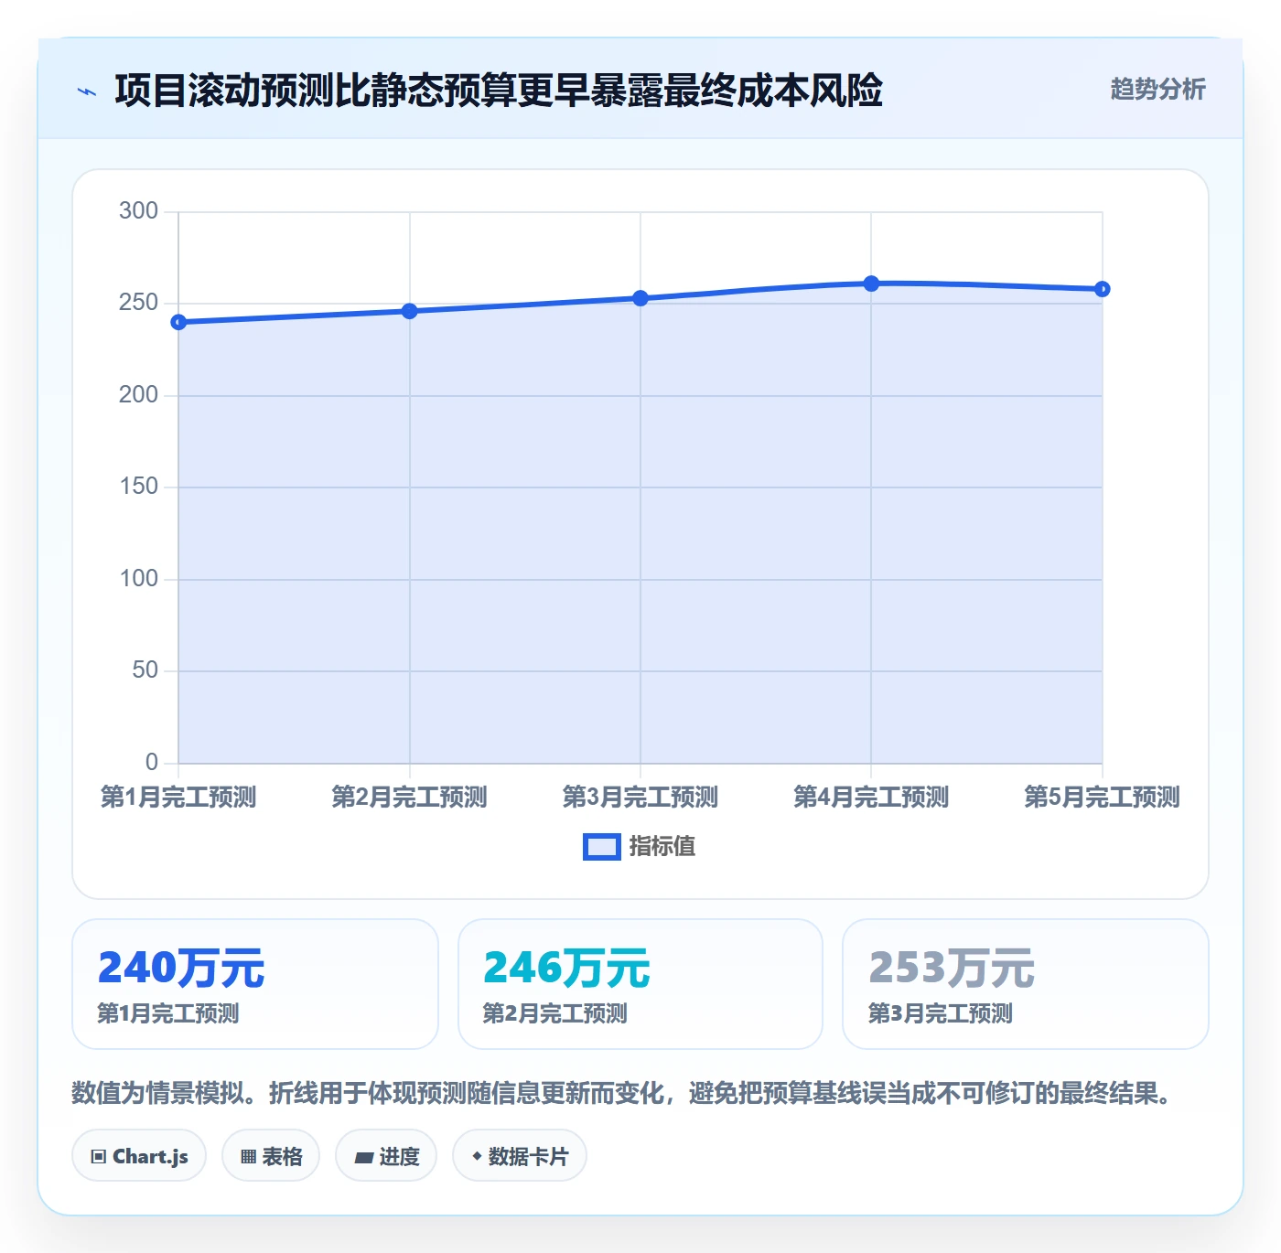Click the 246万元 value in the second card
Image resolution: width=1281 pixels, height=1253 pixels.
click(x=566, y=968)
